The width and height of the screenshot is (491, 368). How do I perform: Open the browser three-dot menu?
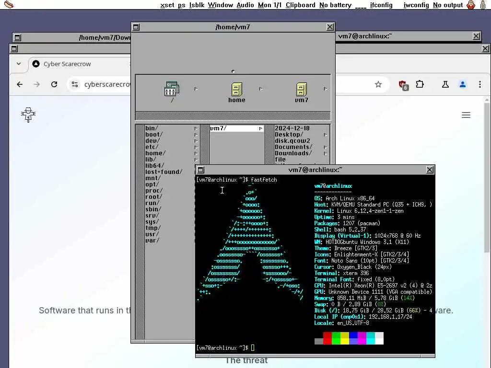pos(479,84)
